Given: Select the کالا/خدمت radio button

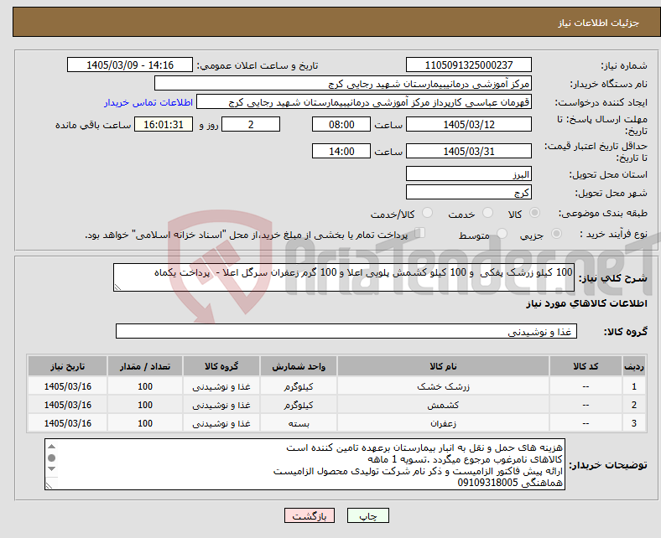Looking at the screenshot, I should point(427,213).
